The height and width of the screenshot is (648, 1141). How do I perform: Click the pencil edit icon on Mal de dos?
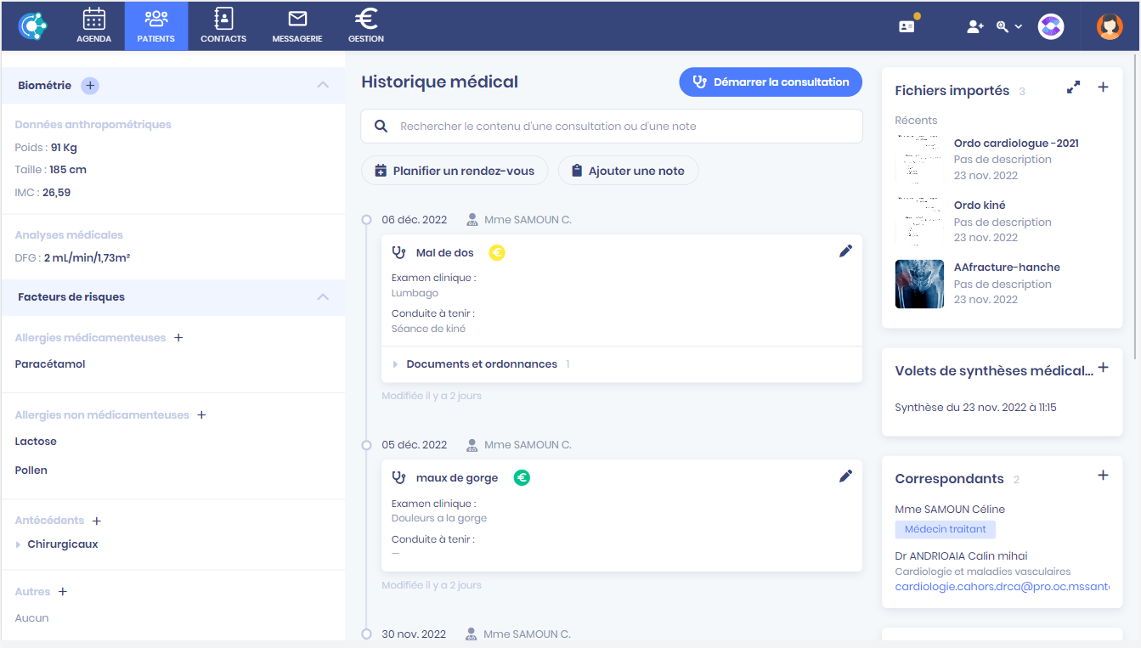click(x=845, y=251)
